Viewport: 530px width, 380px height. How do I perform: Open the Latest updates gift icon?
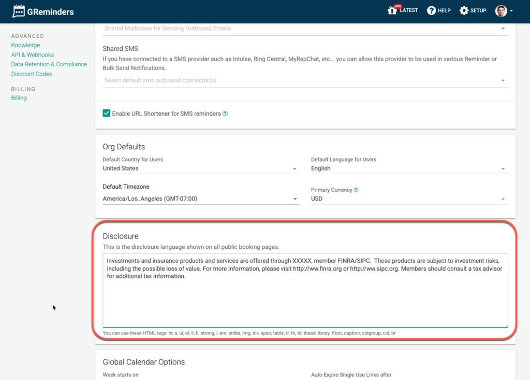pos(392,10)
